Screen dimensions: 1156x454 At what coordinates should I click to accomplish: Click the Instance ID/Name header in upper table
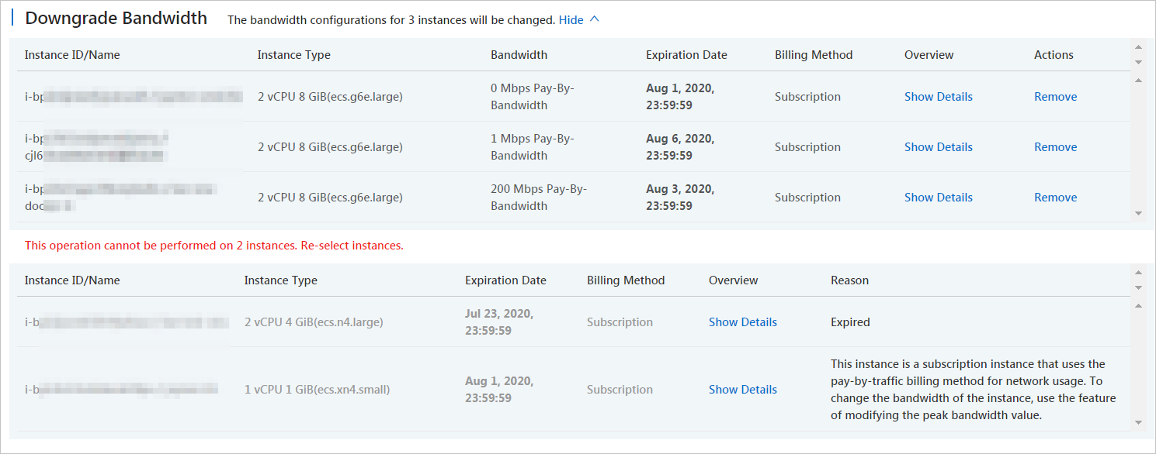tap(72, 55)
